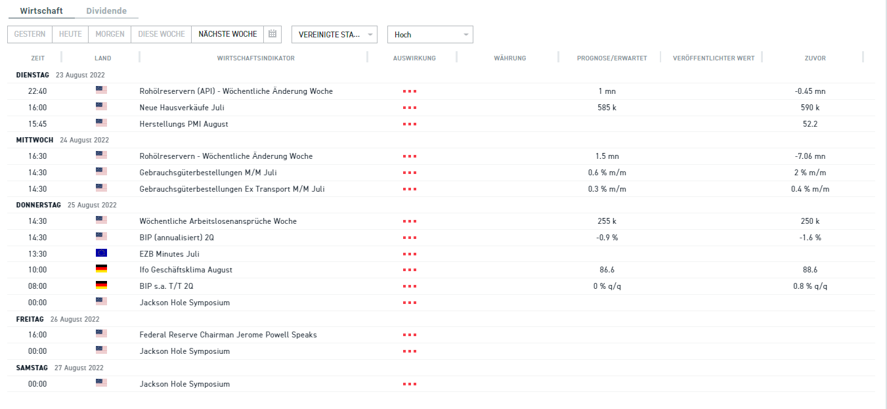
Task: Click the Währung column header
Action: [510, 58]
